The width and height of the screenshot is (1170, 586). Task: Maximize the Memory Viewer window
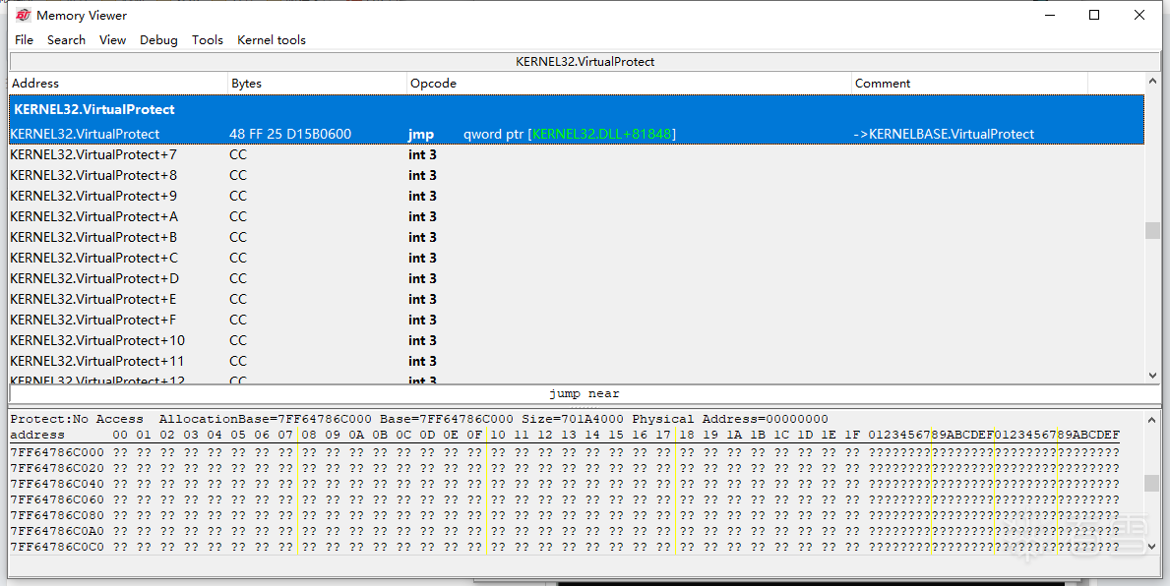pyautogui.click(x=1094, y=15)
